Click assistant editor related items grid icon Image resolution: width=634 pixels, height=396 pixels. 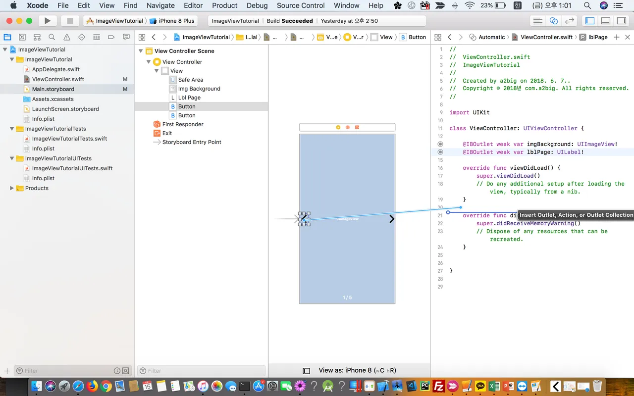tap(438, 37)
